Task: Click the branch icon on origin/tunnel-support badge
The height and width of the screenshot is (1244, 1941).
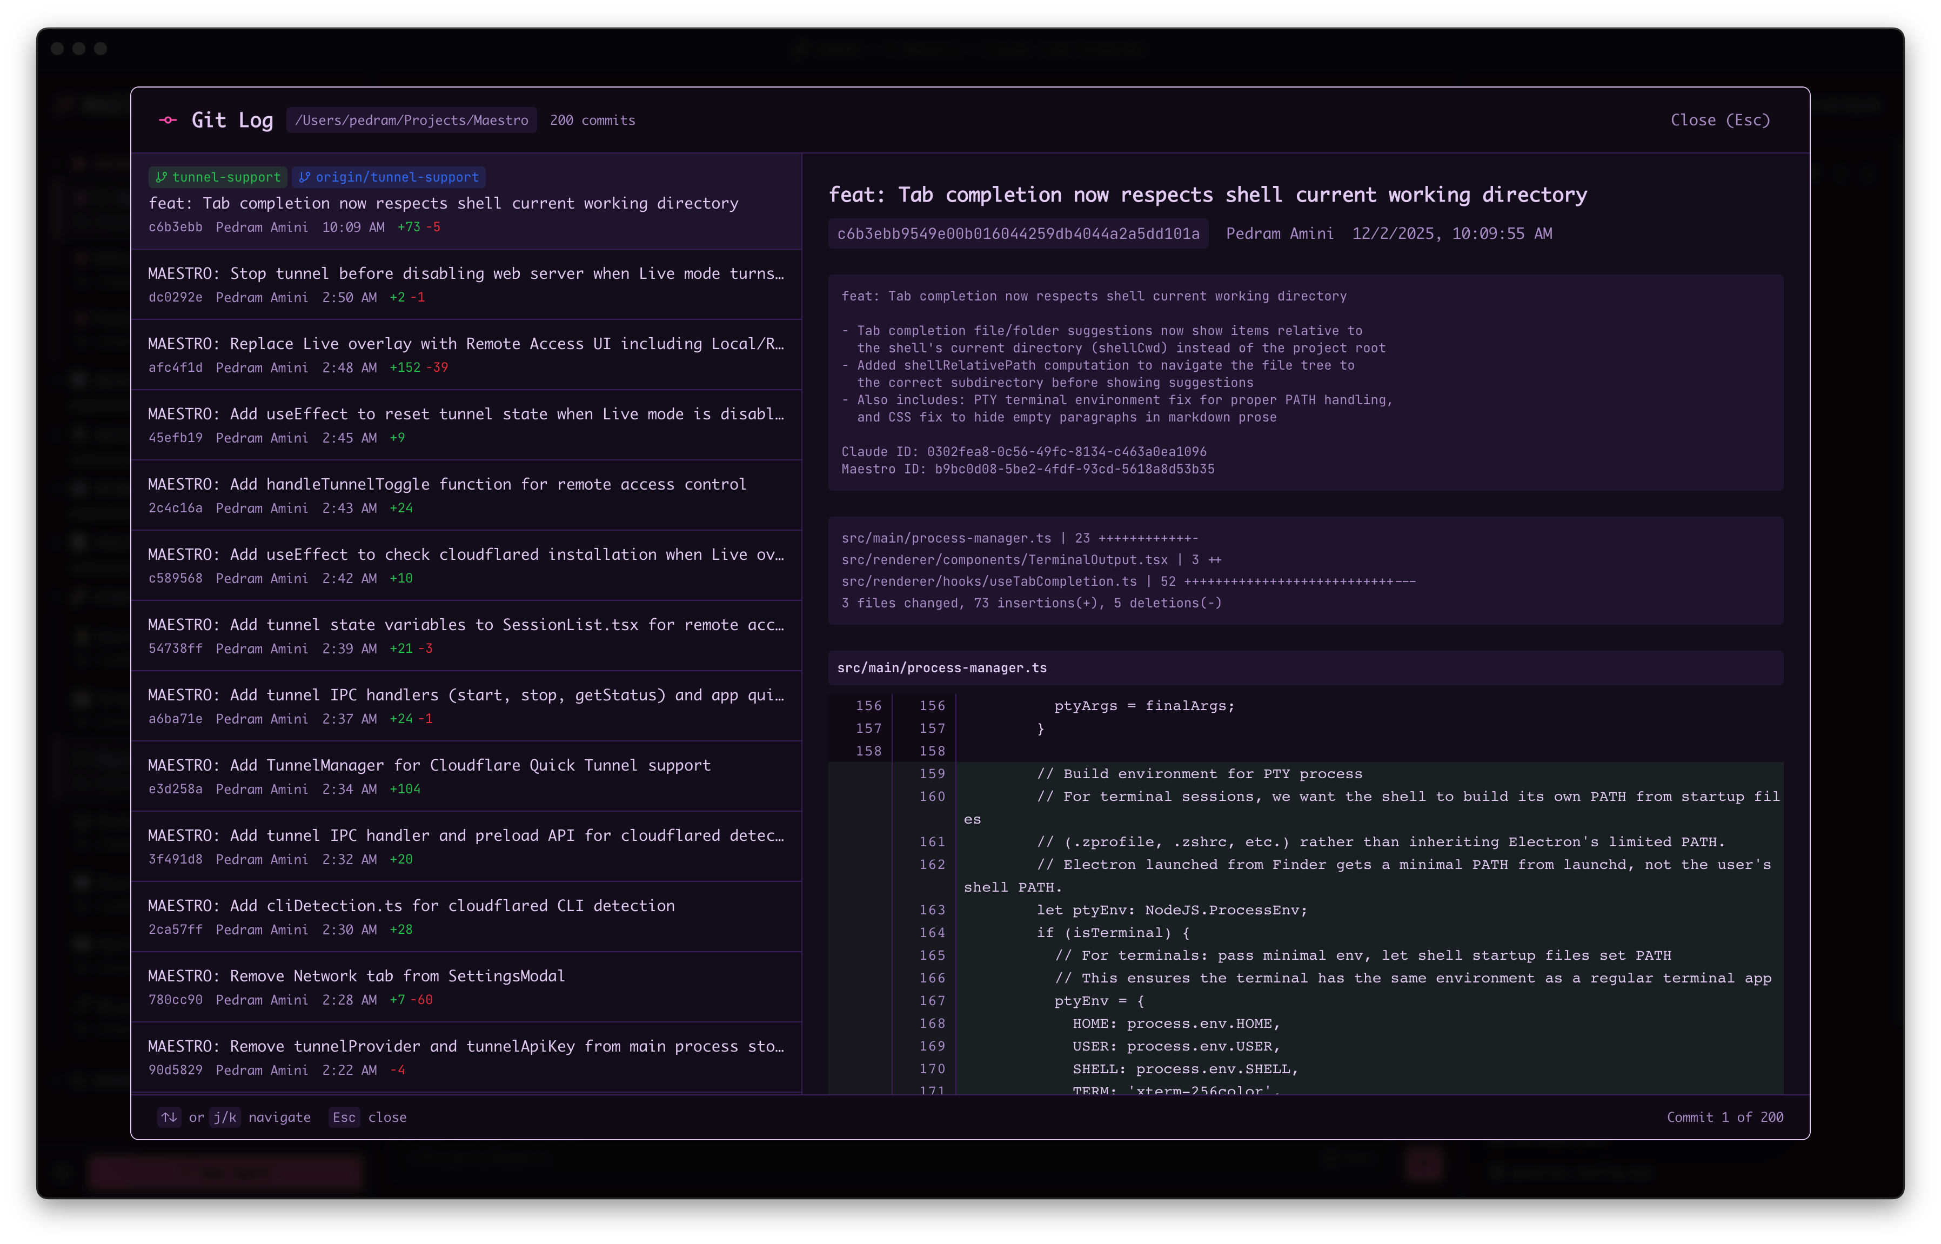Action: click(x=305, y=177)
